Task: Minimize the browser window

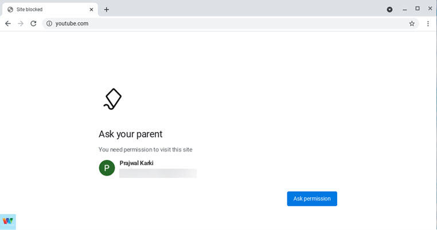Action: [x=405, y=10]
